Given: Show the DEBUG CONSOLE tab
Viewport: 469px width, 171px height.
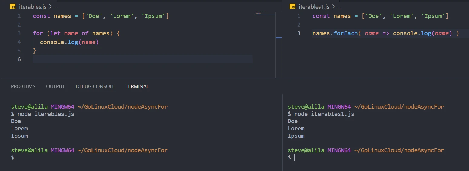Looking at the screenshot, I should click(95, 86).
